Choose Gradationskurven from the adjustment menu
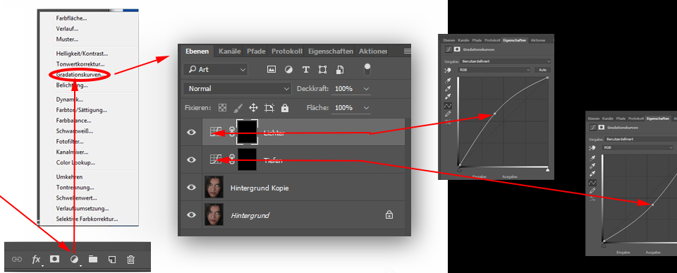 click(x=80, y=75)
